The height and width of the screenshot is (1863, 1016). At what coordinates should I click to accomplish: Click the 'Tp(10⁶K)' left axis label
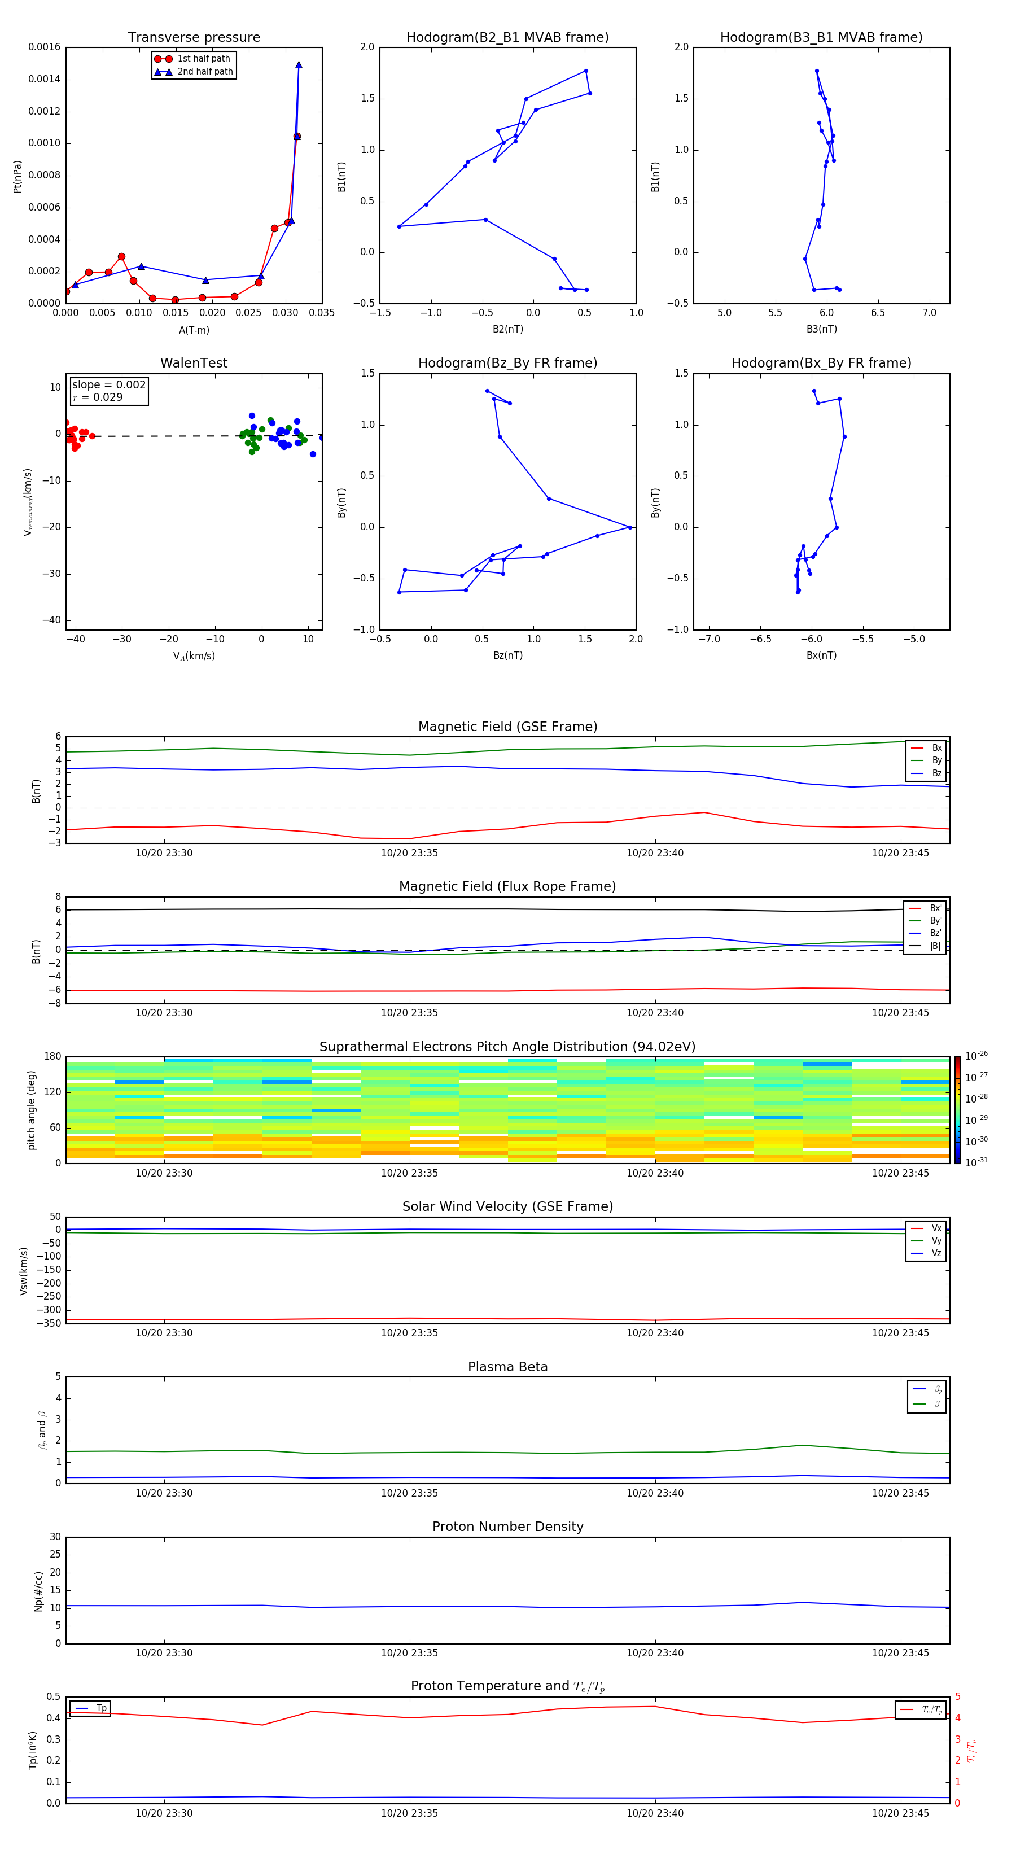(33, 1750)
